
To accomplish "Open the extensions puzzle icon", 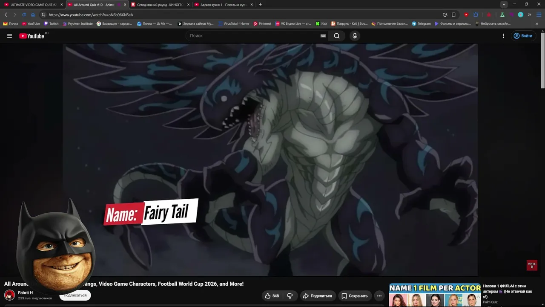I will click(476, 14).
